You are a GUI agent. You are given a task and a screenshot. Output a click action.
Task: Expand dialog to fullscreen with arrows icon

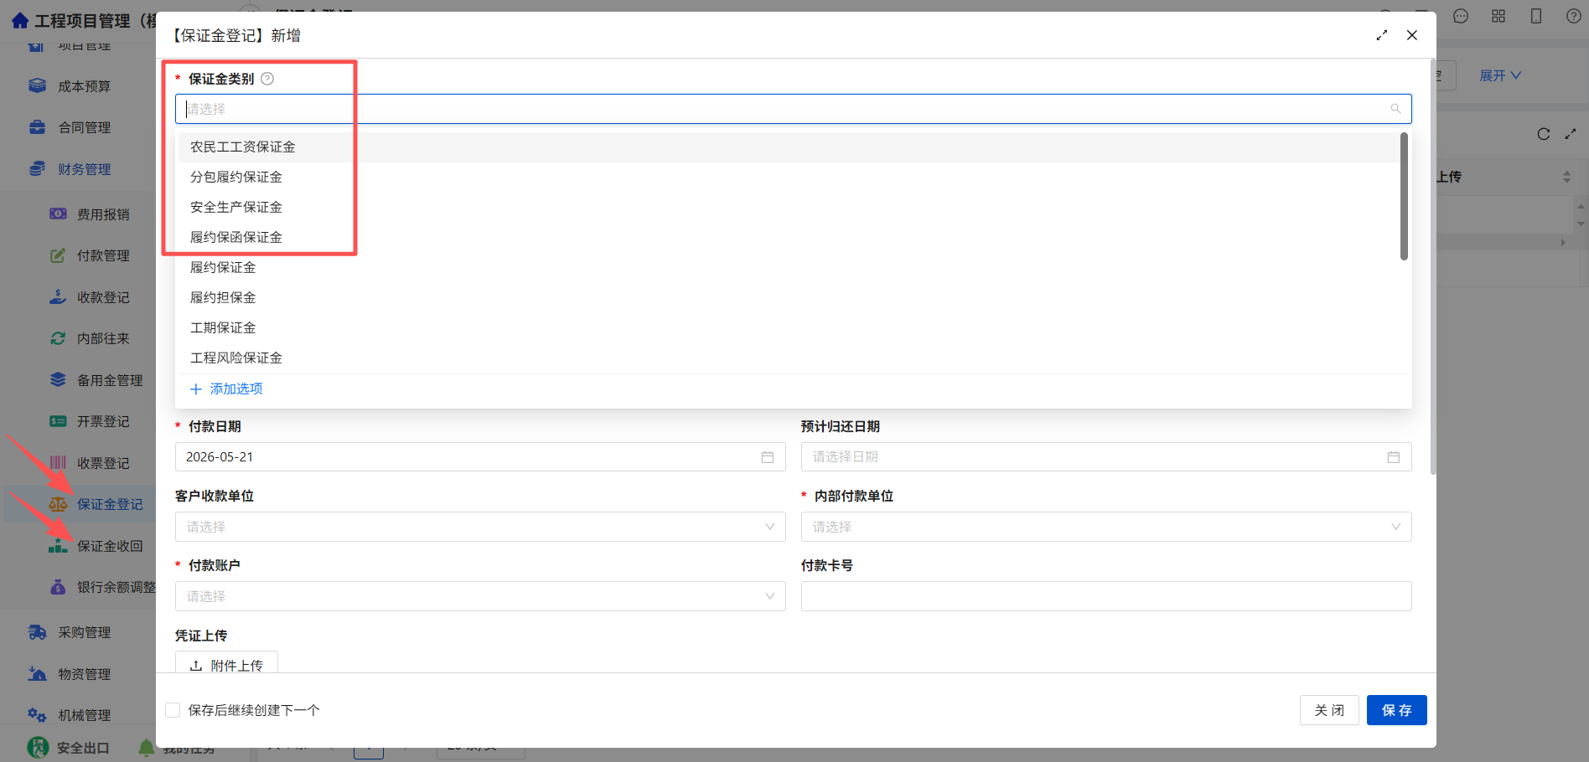pos(1382,35)
